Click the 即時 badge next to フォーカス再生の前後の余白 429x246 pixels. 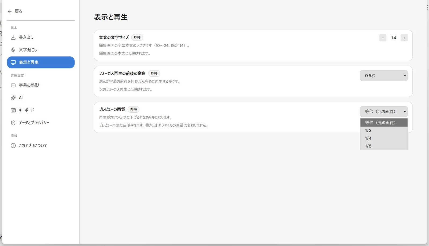[154, 74]
